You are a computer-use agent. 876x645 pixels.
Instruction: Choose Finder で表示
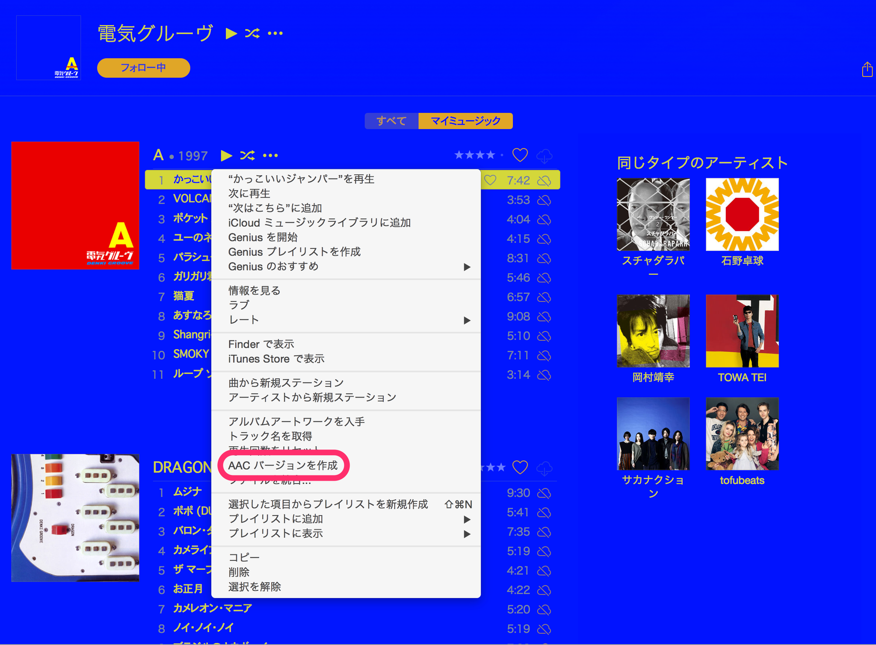[346, 344]
